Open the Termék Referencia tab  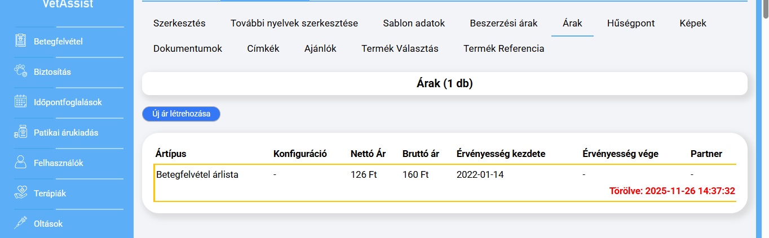503,49
